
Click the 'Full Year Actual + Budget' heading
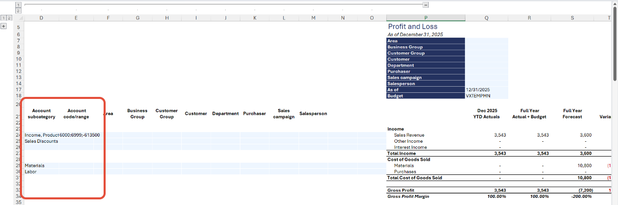[x=529, y=114]
